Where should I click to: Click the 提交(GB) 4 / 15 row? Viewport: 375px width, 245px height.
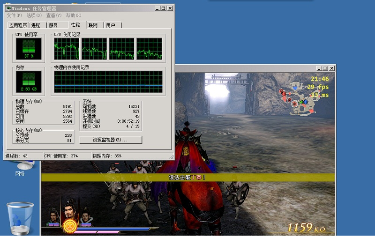pos(111,126)
